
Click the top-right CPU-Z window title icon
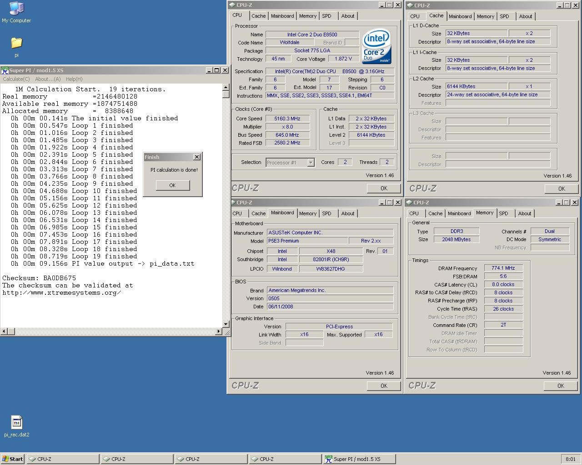410,5
